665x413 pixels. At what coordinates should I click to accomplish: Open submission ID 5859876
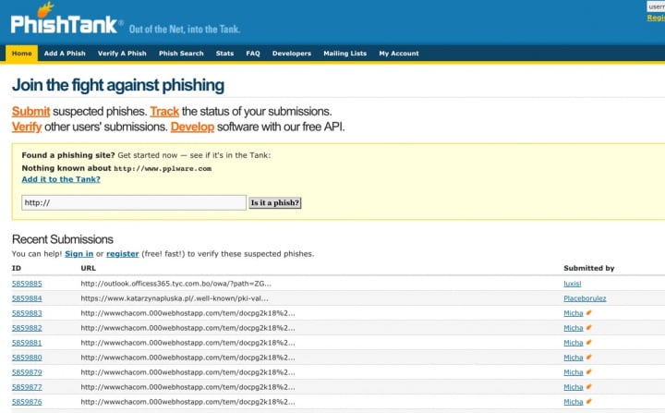pyautogui.click(x=27, y=402)
